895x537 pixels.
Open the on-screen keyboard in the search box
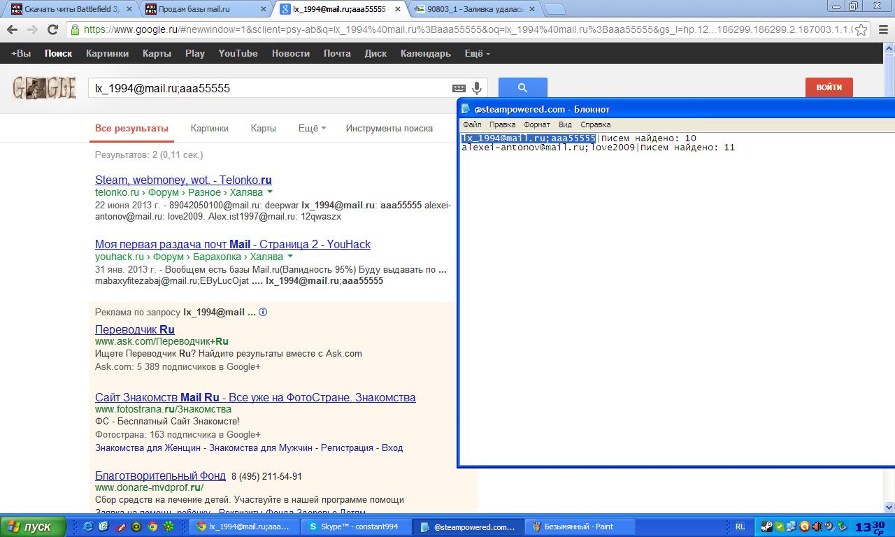(459, 89)
